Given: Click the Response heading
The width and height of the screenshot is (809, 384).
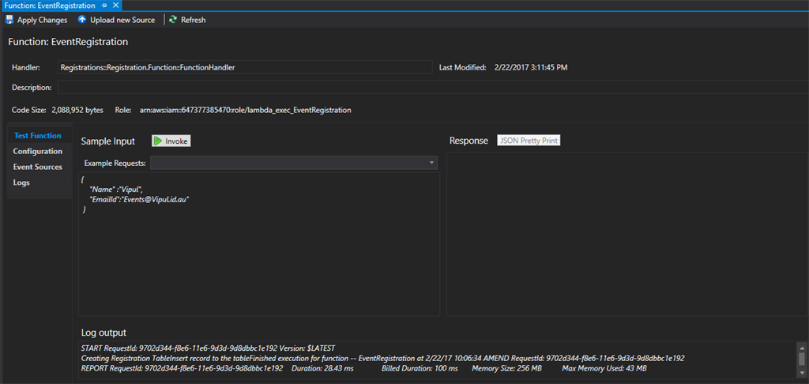Looking at the screenshot, I should pyautogui.click(x=468, y=141).
